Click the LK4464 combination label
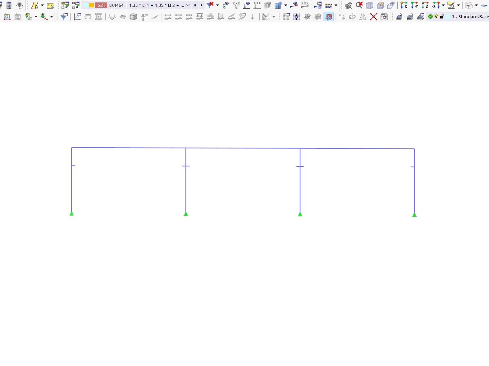 (x=117, y=5)
